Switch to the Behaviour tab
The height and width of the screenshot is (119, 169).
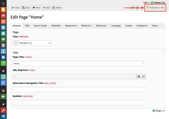tap(86, 26)
